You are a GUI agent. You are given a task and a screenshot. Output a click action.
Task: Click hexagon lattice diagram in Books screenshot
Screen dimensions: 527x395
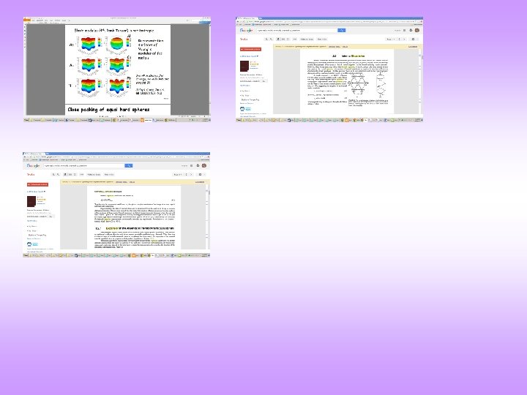358,84
